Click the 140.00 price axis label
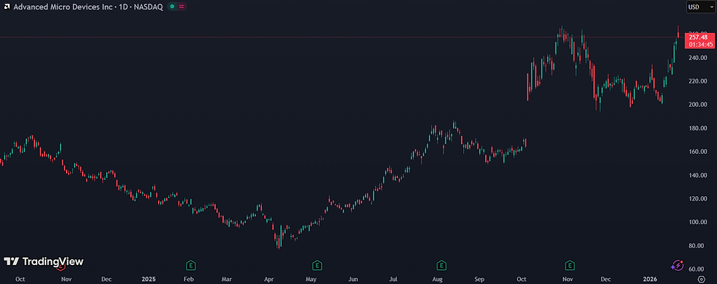The image size is (717, 284). pyautogui.click(x=698, y=176)
